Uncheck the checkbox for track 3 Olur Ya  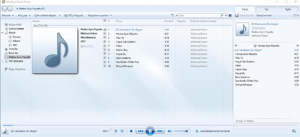point(105,38)
